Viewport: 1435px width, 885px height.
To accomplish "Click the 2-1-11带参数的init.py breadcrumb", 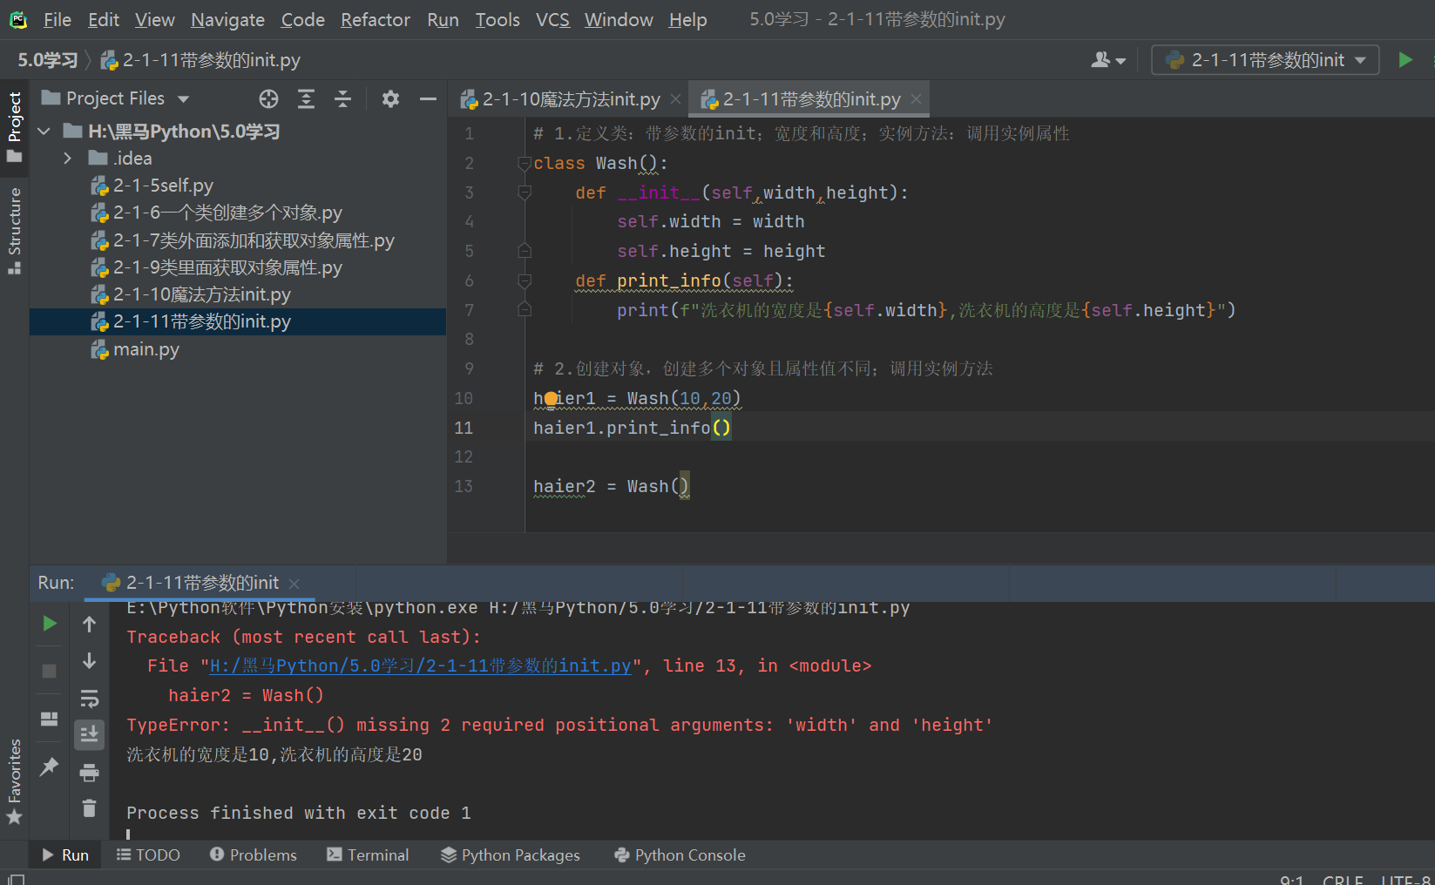I will (201, 60).
